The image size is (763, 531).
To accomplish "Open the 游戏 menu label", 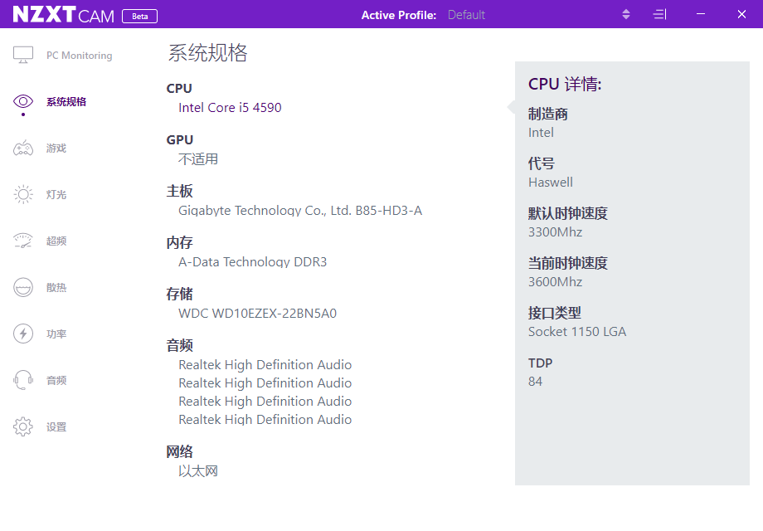I will point(56,148).
